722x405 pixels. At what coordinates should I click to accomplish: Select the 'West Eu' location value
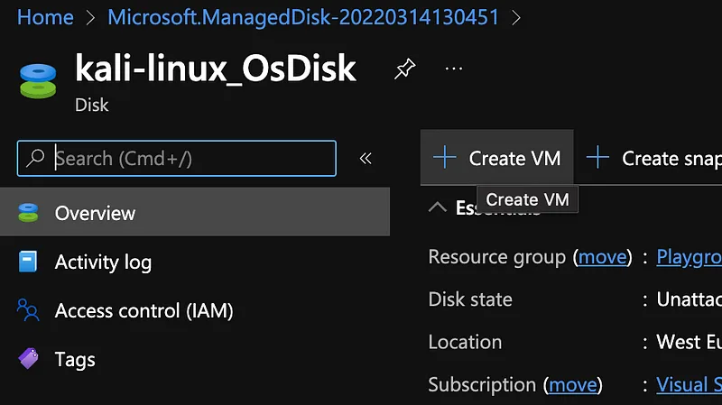(x=689, y=343)
